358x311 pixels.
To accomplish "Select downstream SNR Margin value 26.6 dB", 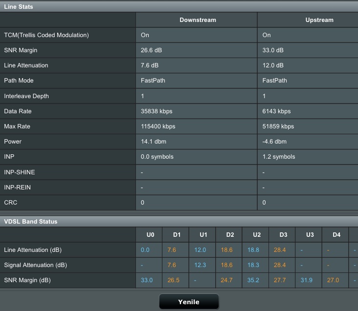I will [152, 50].
